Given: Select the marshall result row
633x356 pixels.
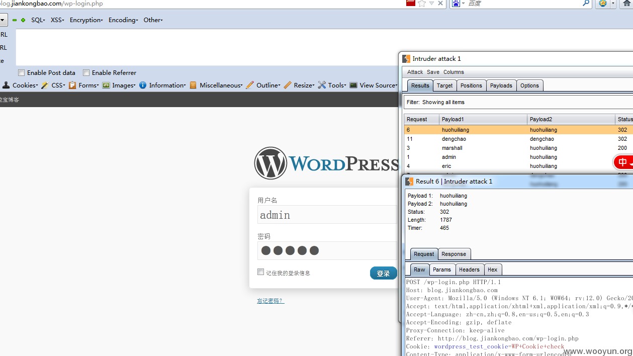Looking at the screenshot, I should (x=518, y=148).
